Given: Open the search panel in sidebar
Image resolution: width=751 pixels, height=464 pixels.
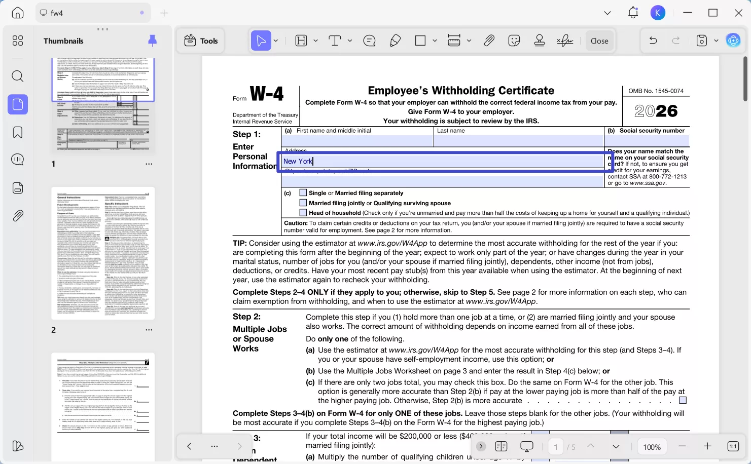Looking at the screenshot, I should 18,76.
